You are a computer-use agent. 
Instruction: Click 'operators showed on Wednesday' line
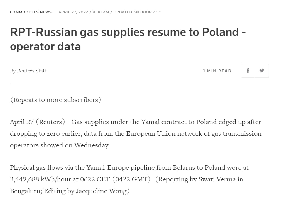tap(60, 145)
